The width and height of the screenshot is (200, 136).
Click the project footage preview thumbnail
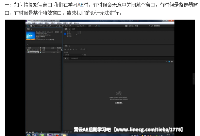[x=31, y=36]
